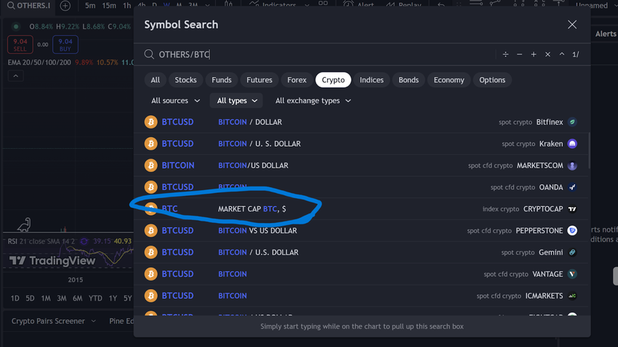The height and width of the screenshot is (347, 618).
Task: Choose BTCUSD from OANDA result
Action: click(x=361, y=187)
